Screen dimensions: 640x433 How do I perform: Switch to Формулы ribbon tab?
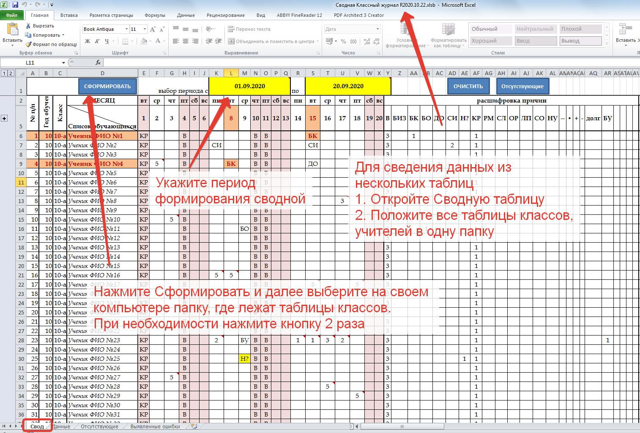[155, 15]
